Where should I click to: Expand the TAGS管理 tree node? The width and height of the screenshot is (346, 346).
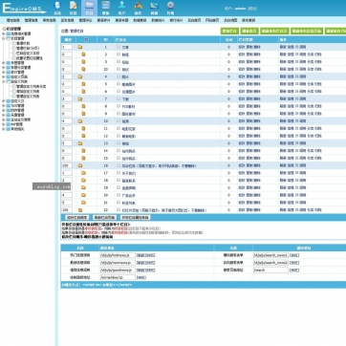(4, 105)
